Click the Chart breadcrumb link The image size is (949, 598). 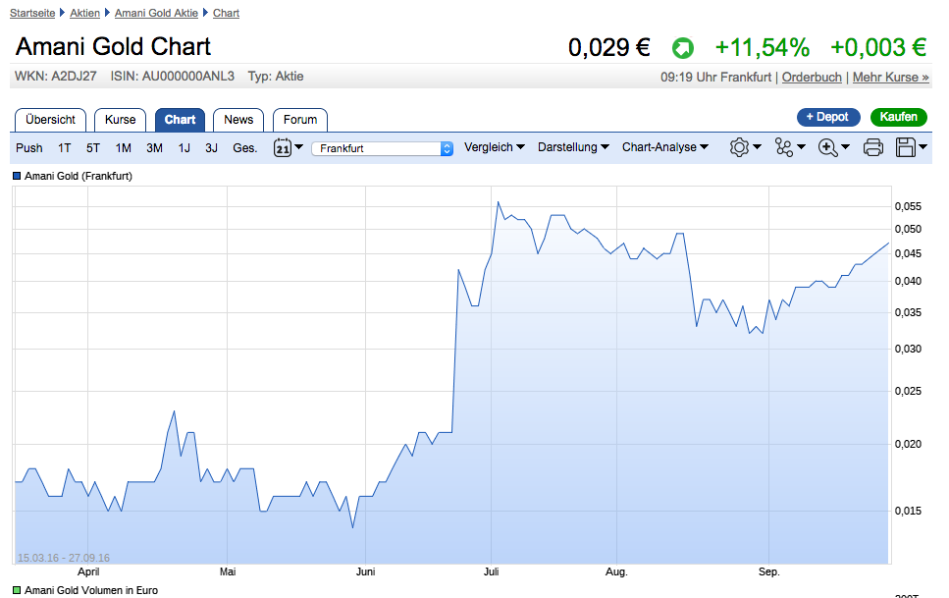226,13
